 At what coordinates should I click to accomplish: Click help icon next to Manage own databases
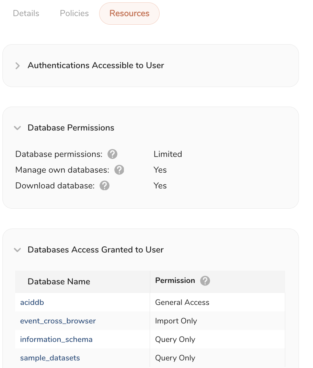119,170
